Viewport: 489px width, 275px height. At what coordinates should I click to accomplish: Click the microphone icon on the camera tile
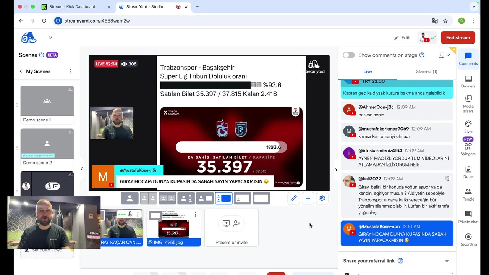click(x=130, y=214)
